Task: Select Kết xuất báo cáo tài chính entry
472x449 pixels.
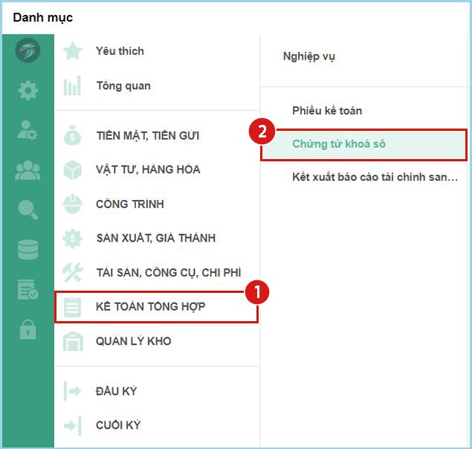Action: point(375,177)
